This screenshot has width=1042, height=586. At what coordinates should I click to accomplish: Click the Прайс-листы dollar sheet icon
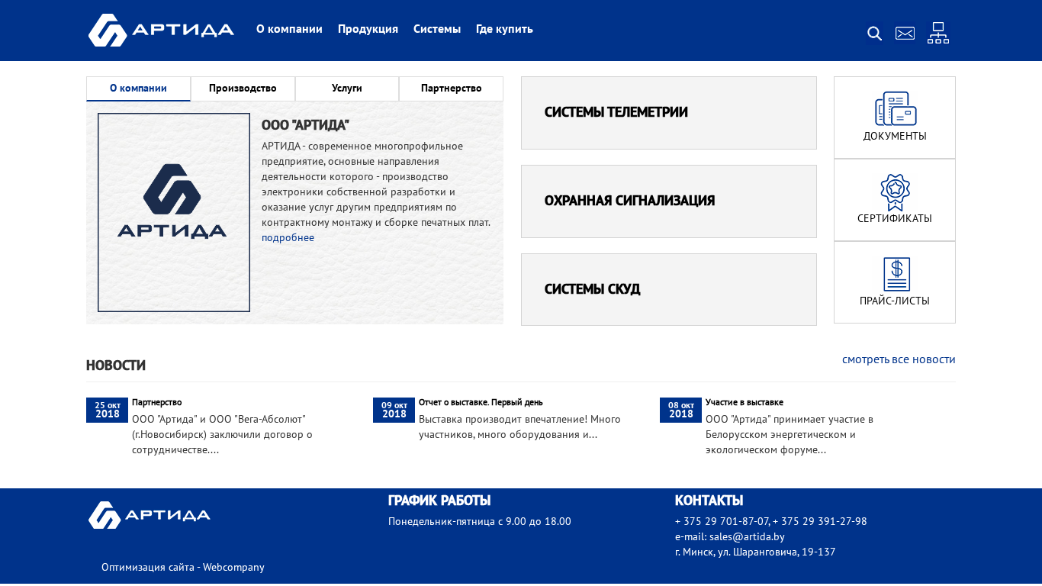click(x=897, y=275)
